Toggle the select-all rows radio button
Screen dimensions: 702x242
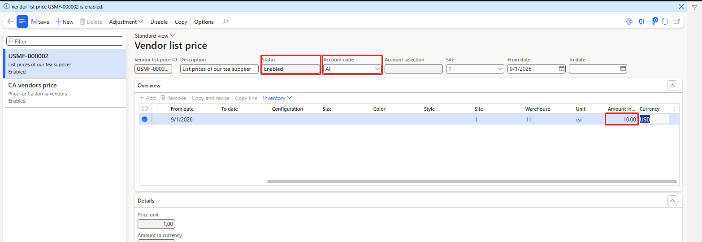(144, 108)
